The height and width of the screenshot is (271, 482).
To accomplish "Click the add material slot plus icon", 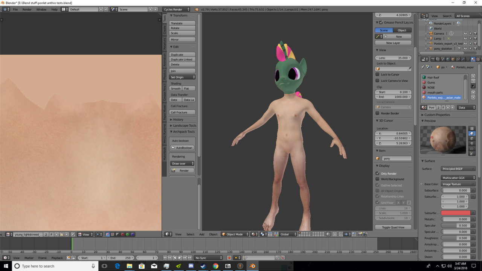I will point(473,76).
